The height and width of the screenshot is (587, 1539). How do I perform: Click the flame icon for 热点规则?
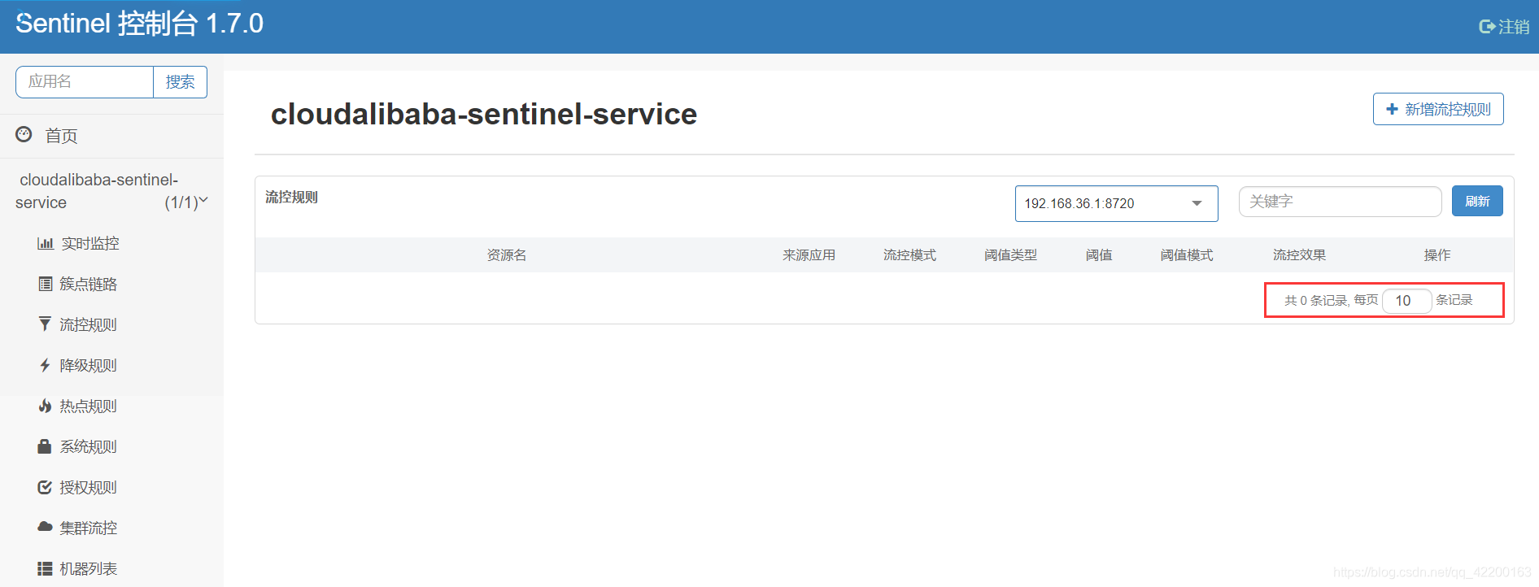tap(45, 405)
